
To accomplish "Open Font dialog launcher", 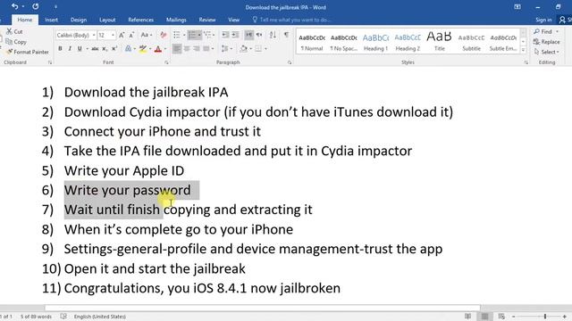I will pos(166,62).
